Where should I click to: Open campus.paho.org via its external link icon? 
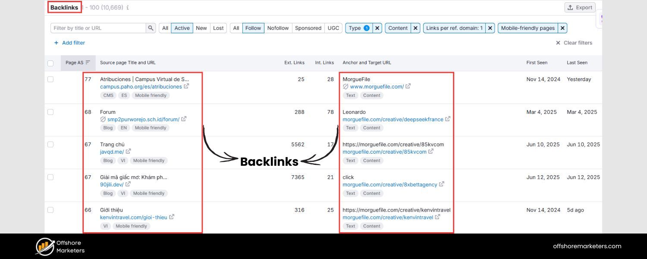(x=186, y=86)
